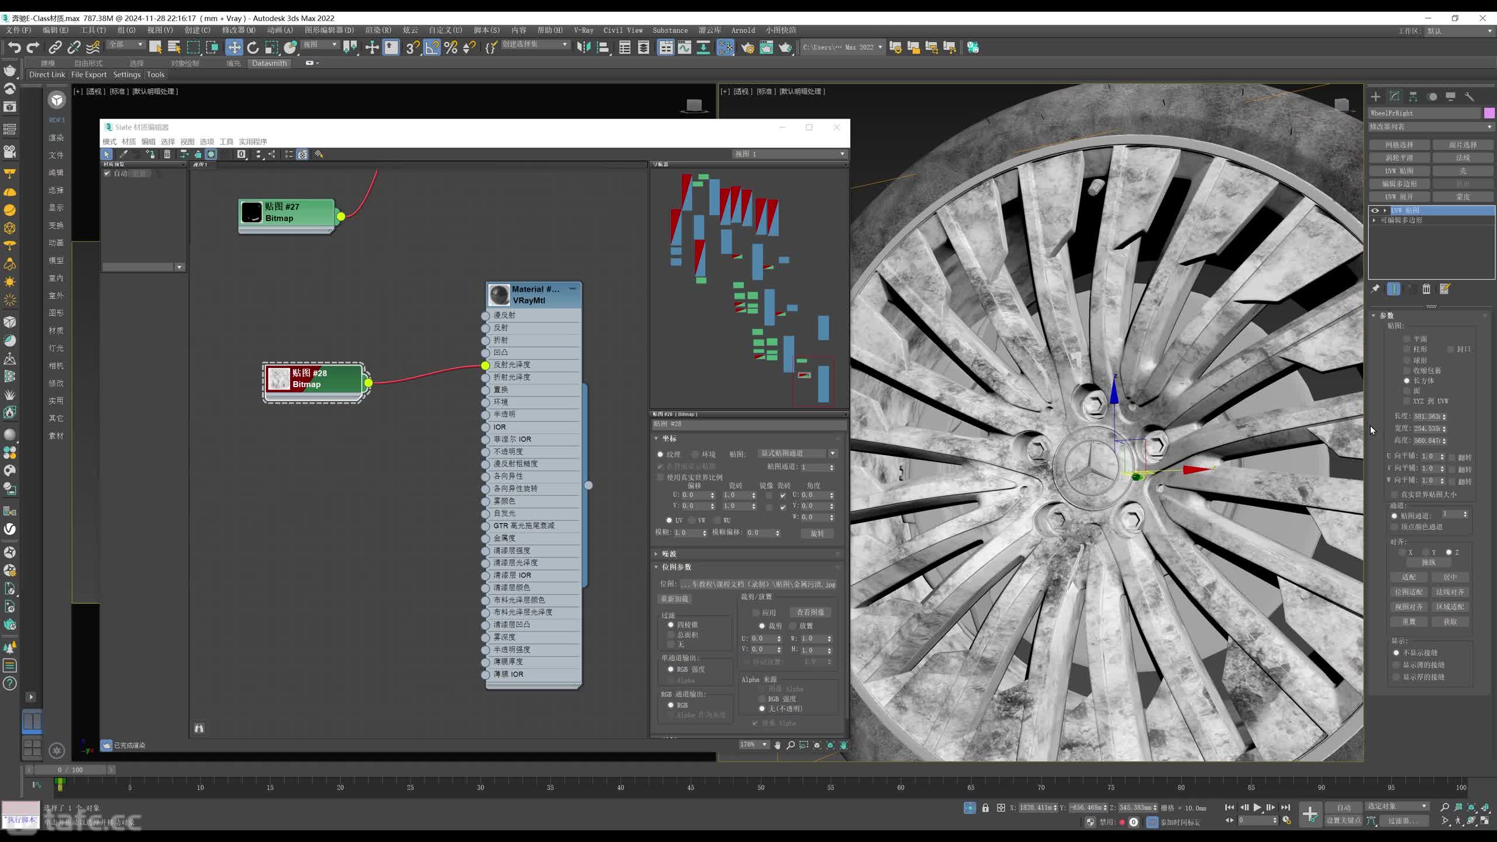Open the Create tab plus icon
1497x842 pixels.
[x=1375, y=96]
